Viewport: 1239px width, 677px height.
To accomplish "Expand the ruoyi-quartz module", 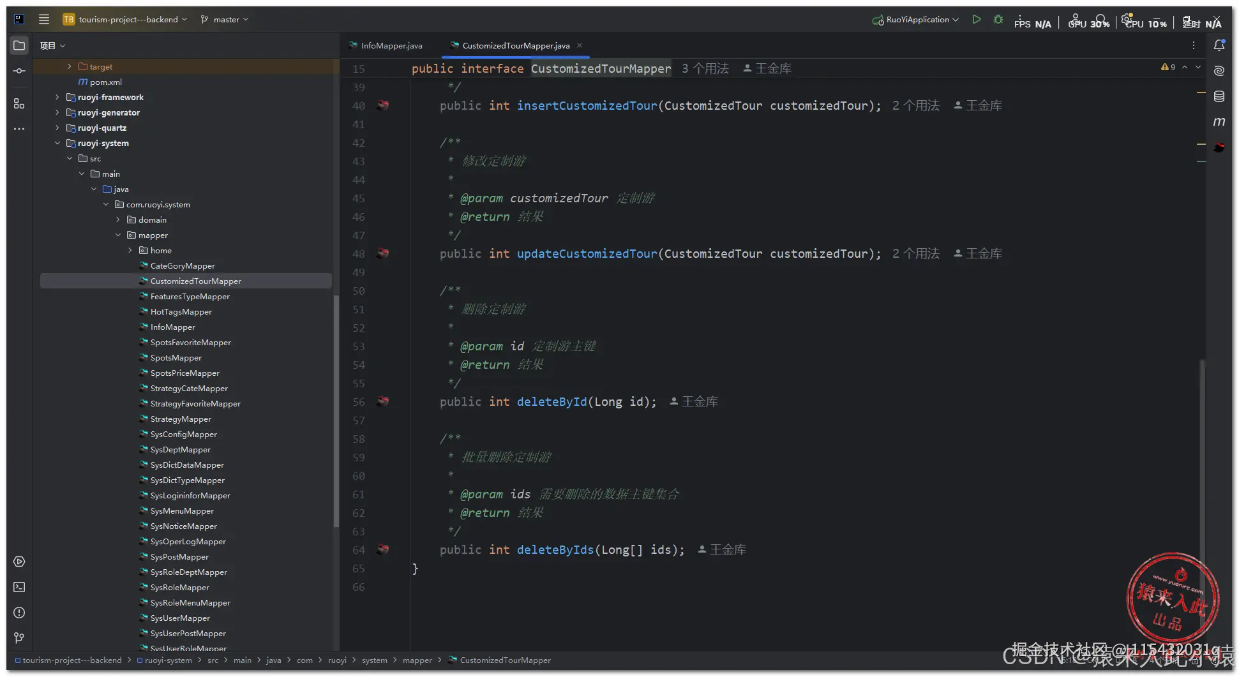I will point(57,128).
